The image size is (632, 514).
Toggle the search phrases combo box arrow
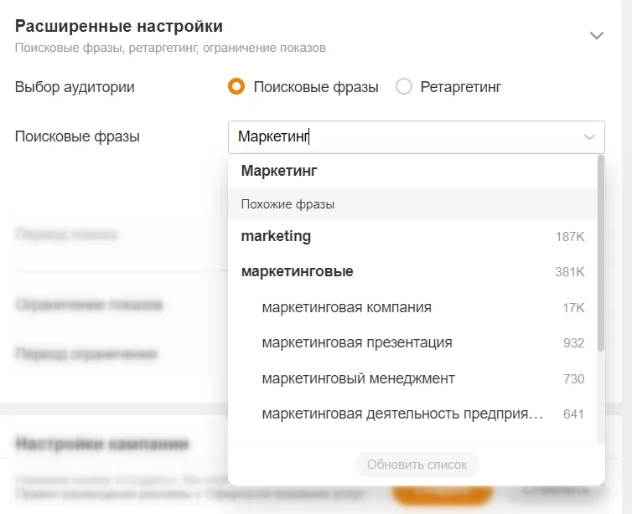point(589,136)
